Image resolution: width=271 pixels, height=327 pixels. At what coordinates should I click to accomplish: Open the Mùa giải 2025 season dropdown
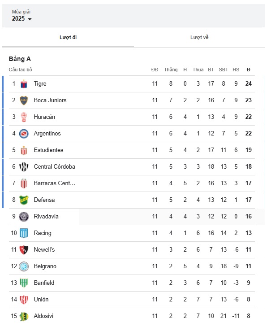point(22,16)
